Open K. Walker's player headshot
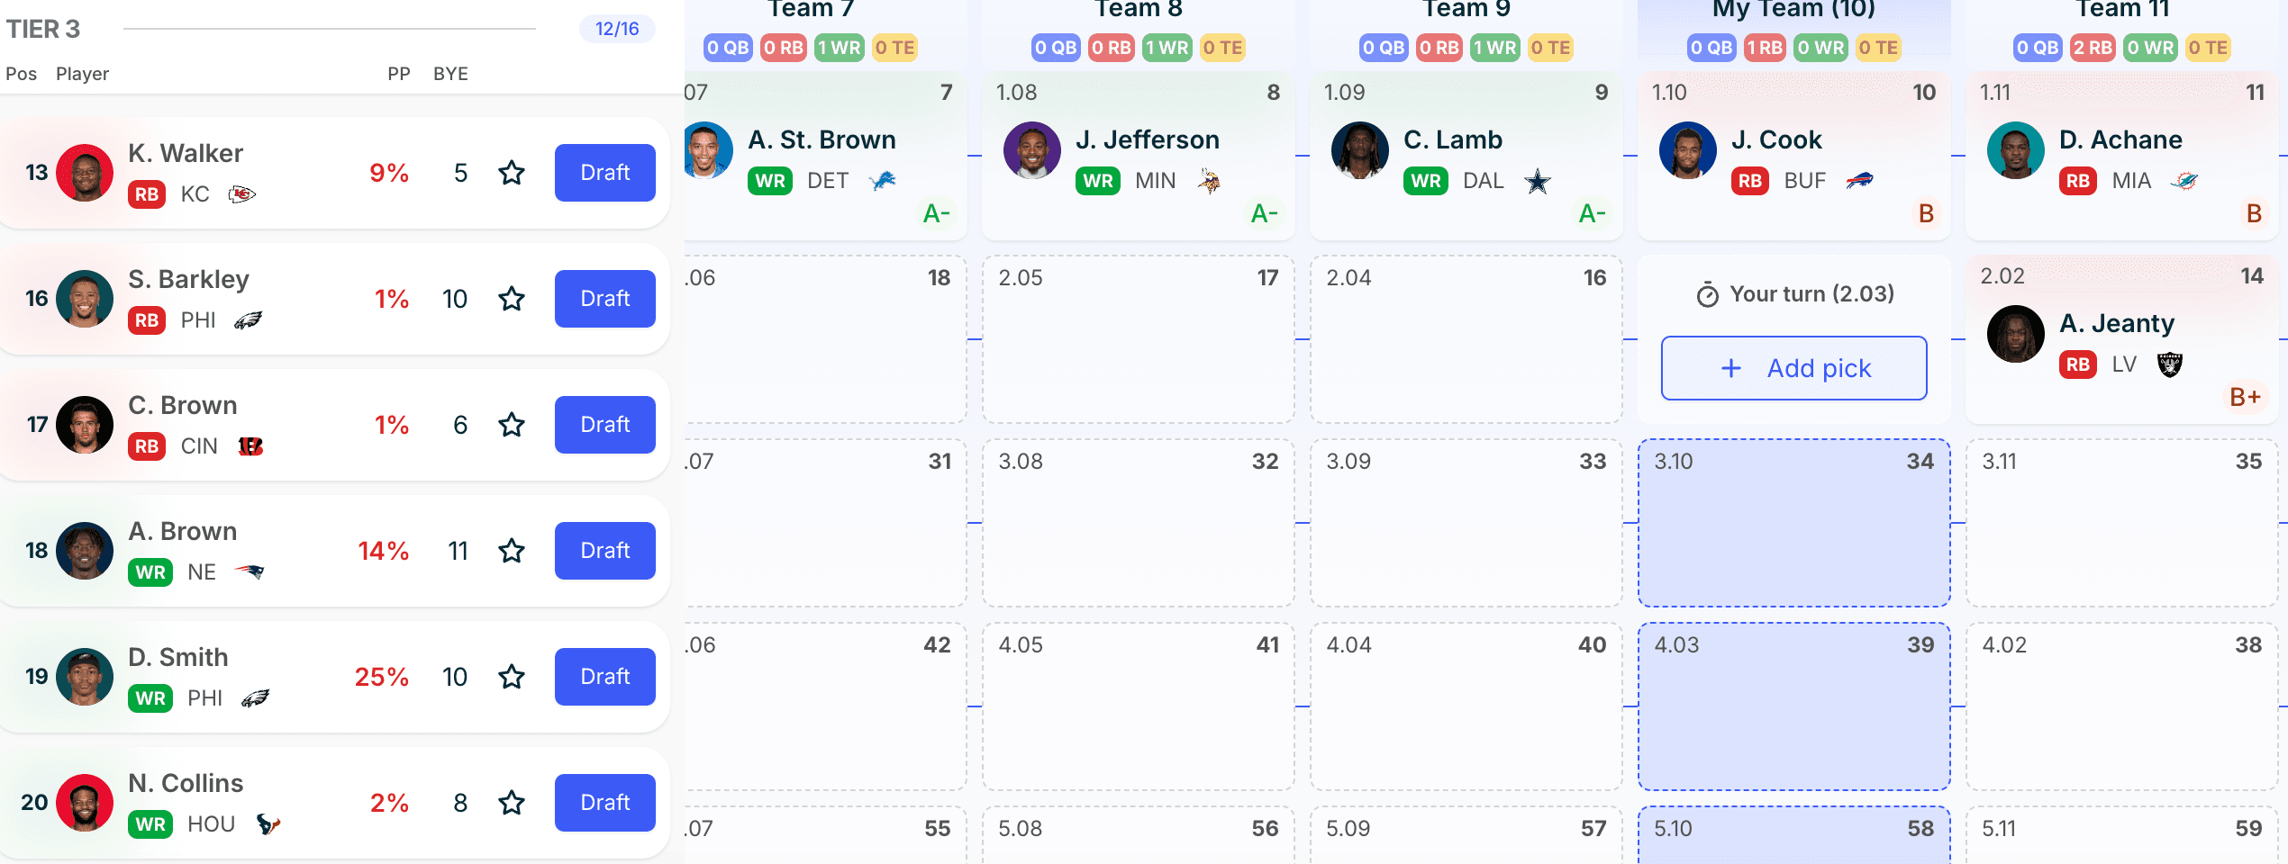This screenshot has height=864, width=2288. tap(85, 173)
